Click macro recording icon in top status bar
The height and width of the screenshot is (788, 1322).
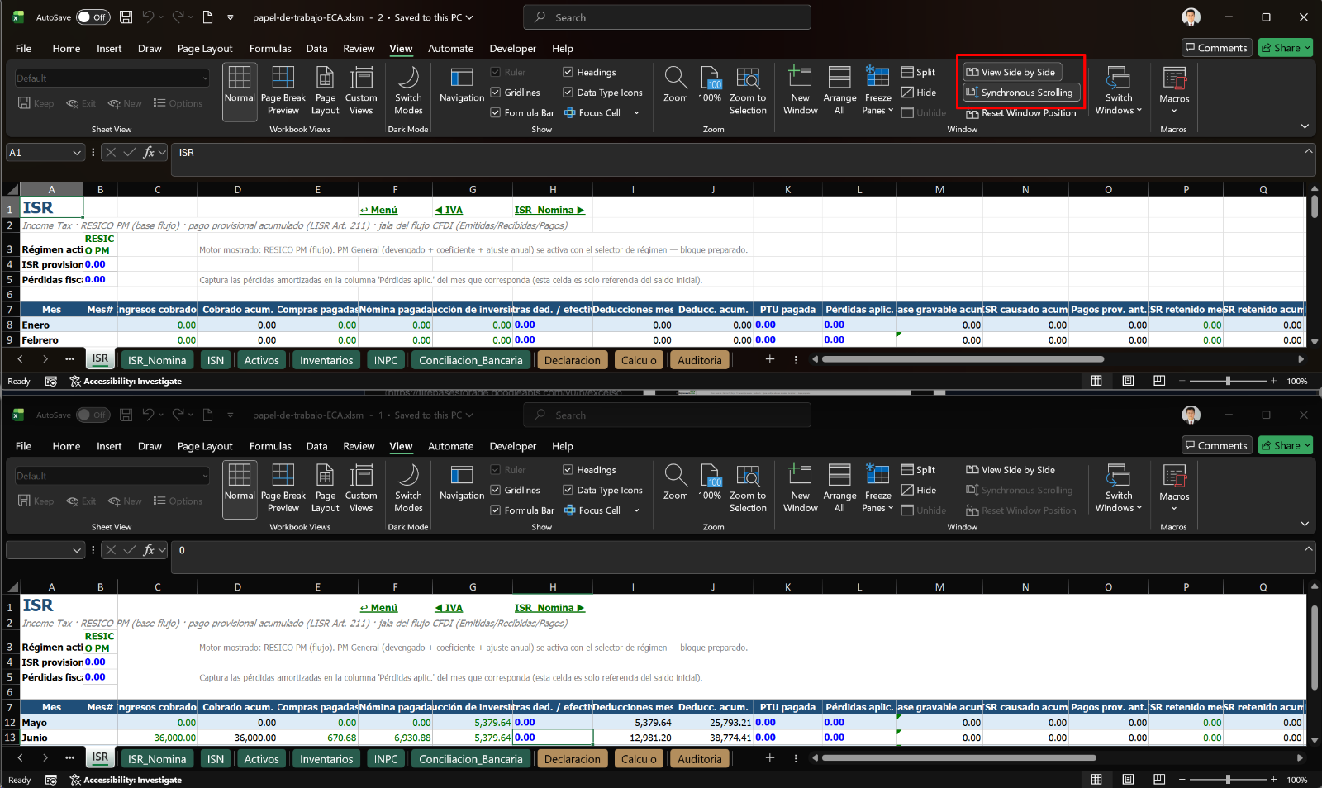[x=51, y=381]
